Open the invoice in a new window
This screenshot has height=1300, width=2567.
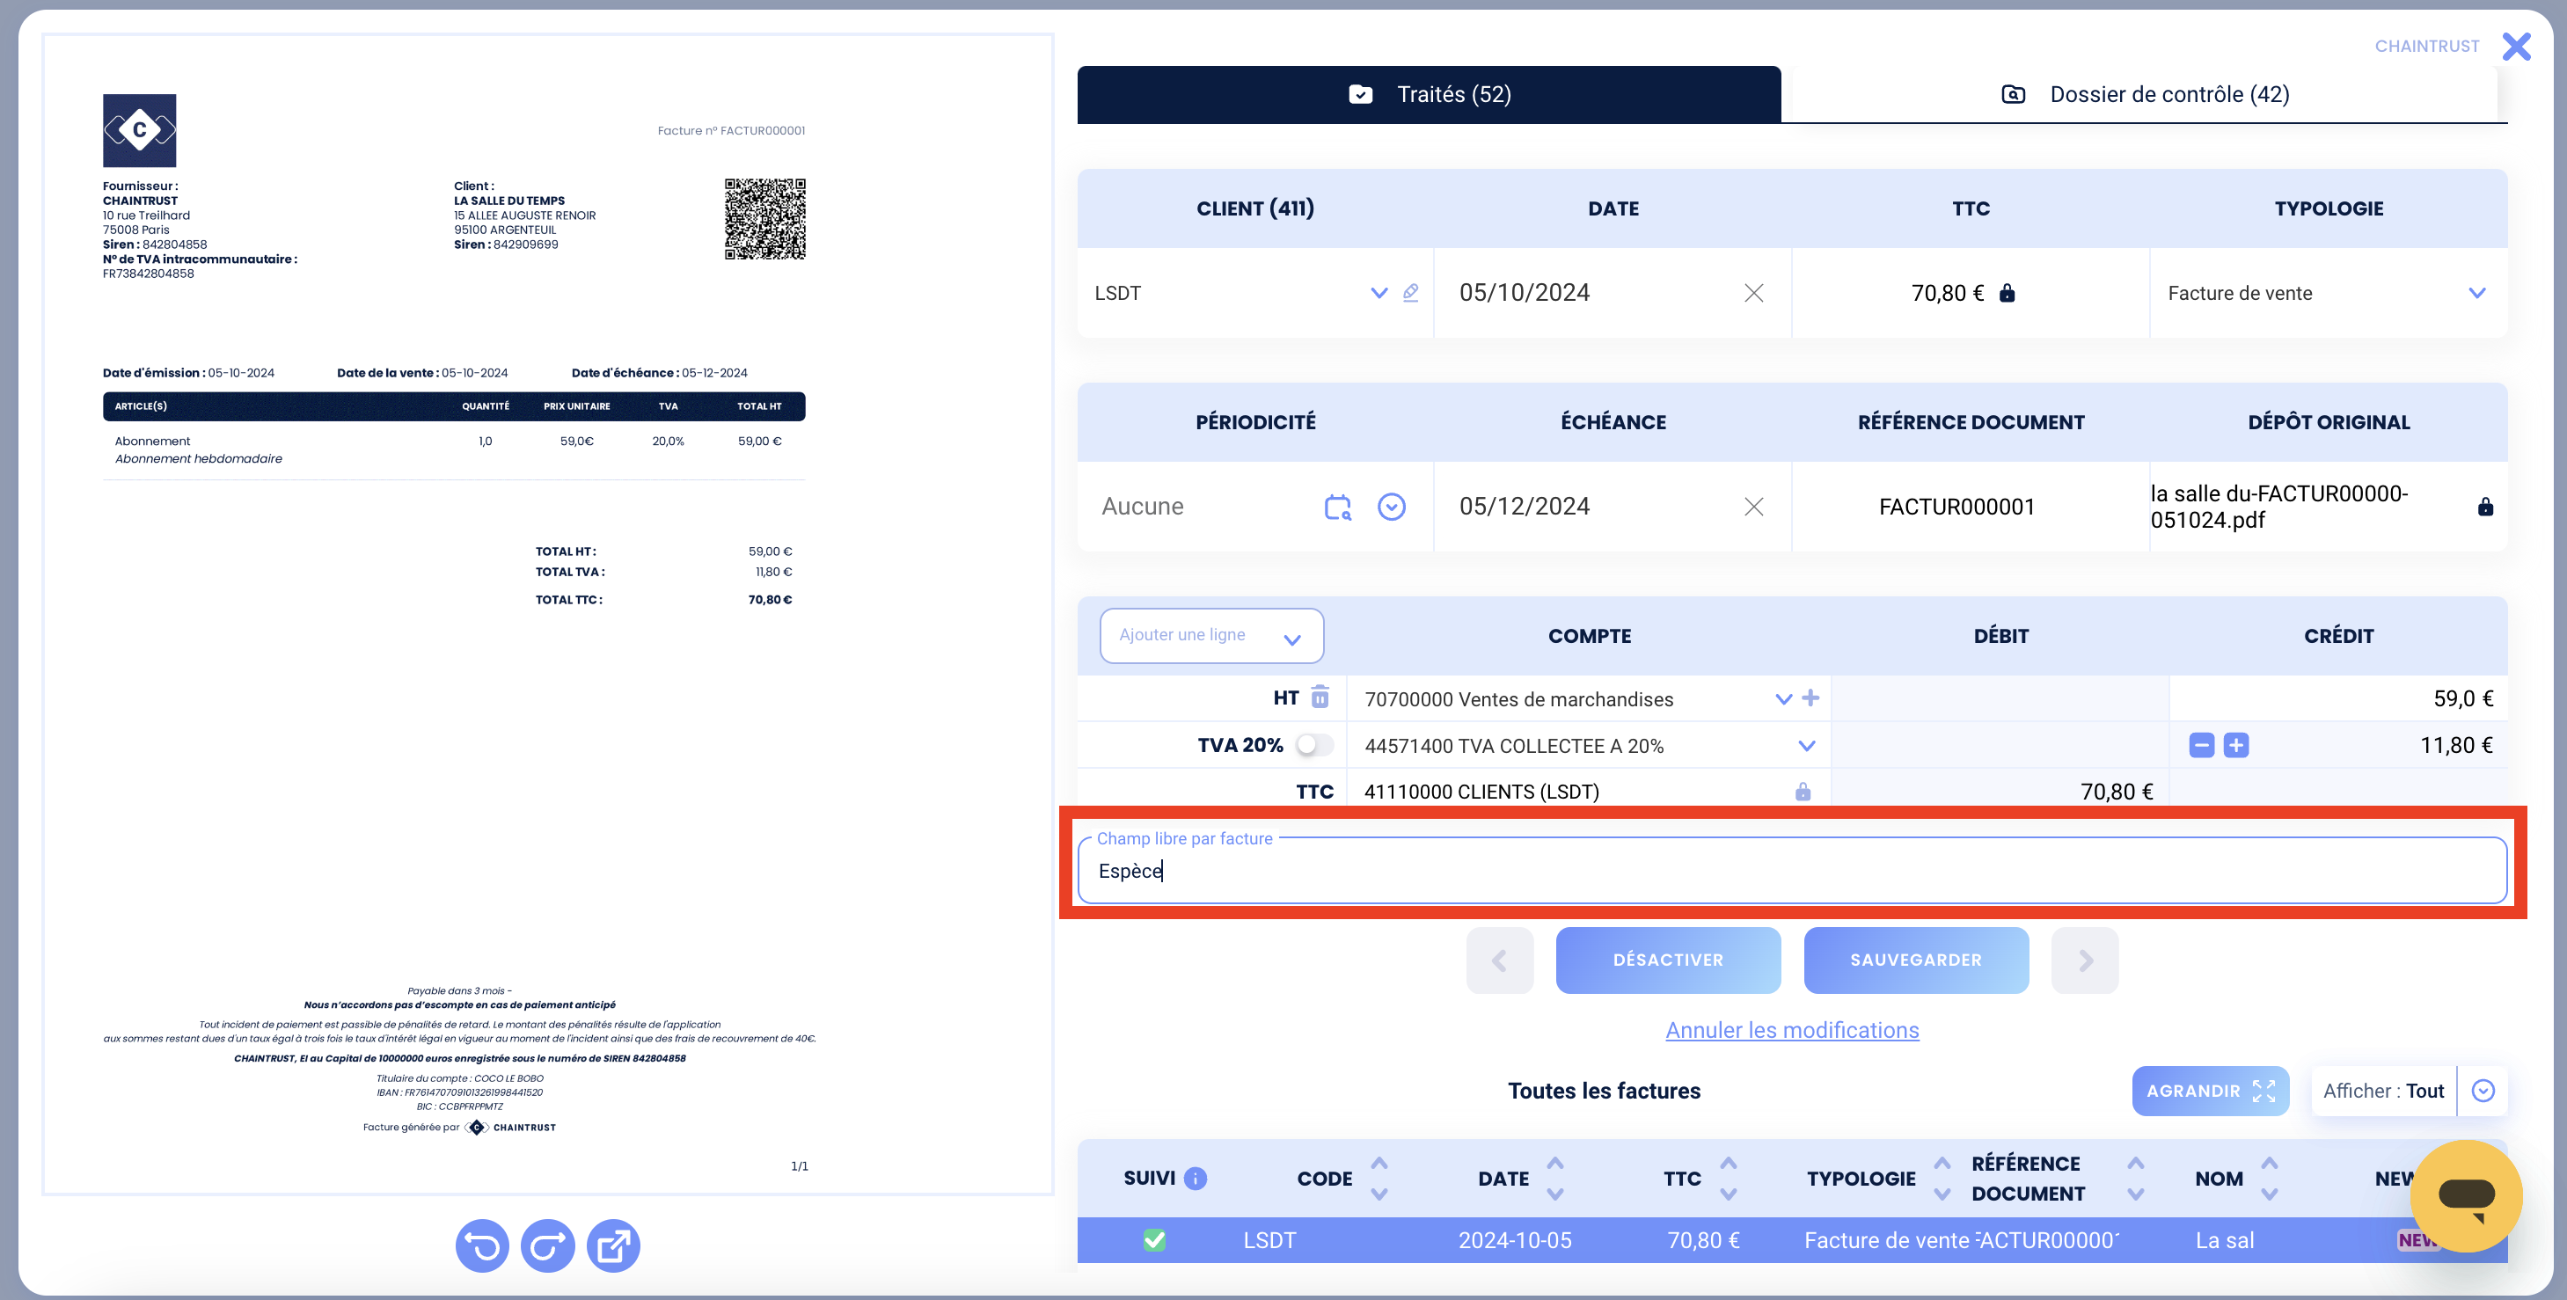point(613,1245)
